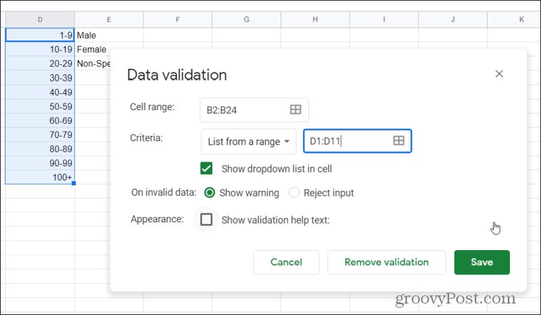Select column G header

point(246,20)
